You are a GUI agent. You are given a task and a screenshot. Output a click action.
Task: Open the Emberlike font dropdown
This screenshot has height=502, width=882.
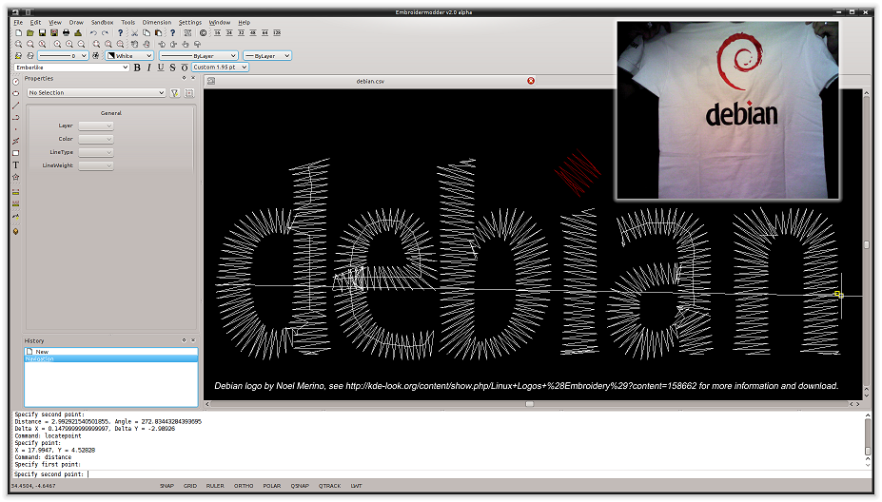pos(70,68)
